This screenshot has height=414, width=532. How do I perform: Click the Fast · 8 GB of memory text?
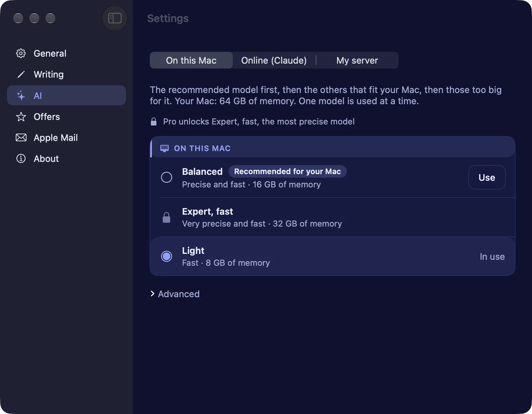pos(226,263)
